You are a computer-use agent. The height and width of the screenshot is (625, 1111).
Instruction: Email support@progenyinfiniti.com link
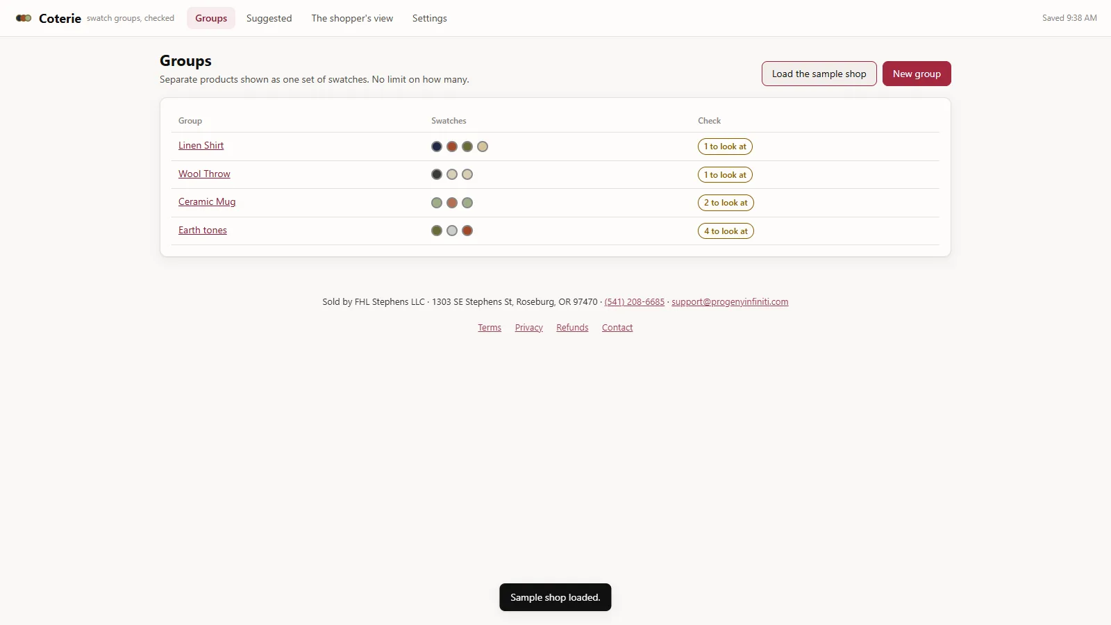click(x=730, y=301)
